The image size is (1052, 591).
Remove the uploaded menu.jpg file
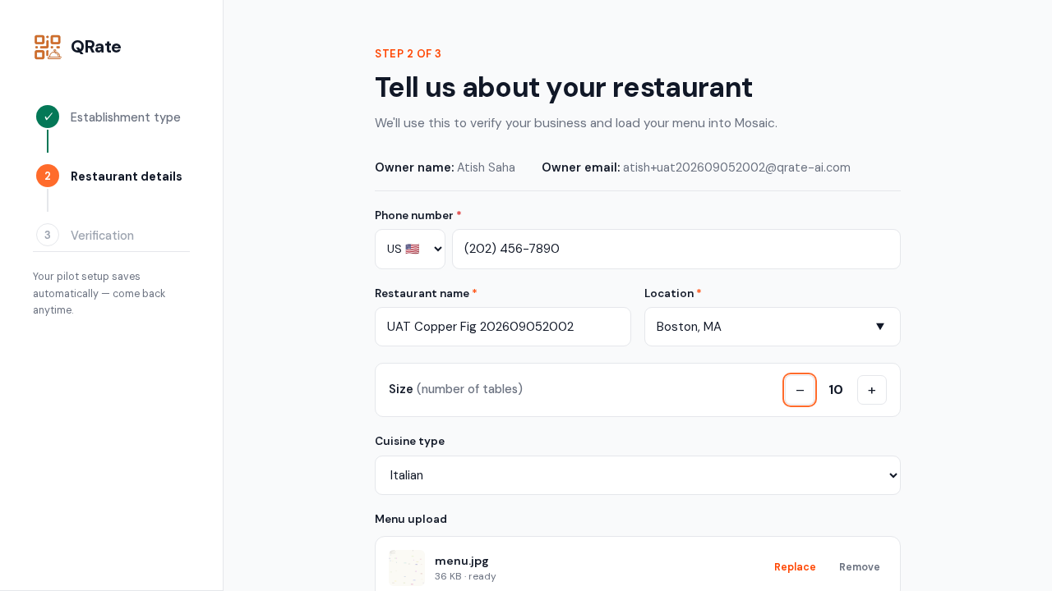click(x=860, y=567)
